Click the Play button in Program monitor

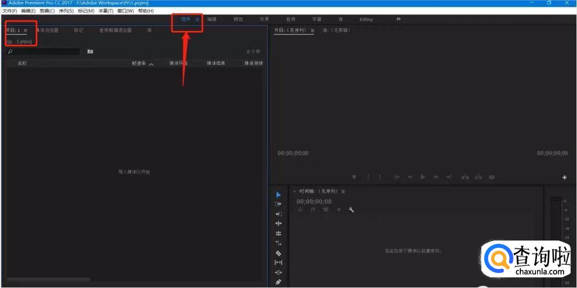click(x=423, y=177)
